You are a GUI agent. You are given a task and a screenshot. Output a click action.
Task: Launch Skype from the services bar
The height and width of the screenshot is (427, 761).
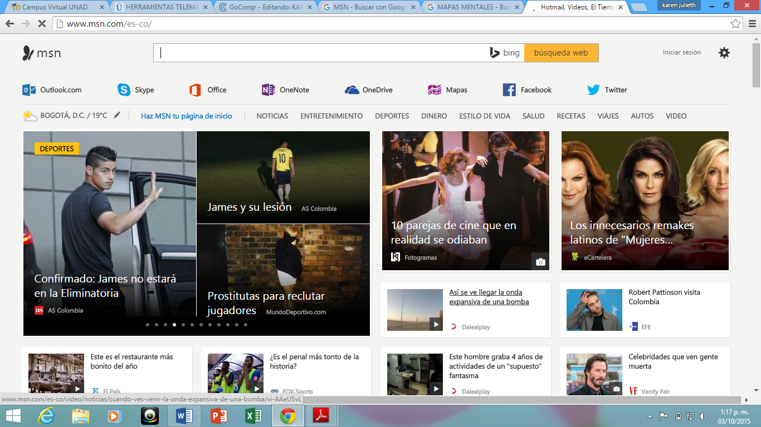pos(124,90)
